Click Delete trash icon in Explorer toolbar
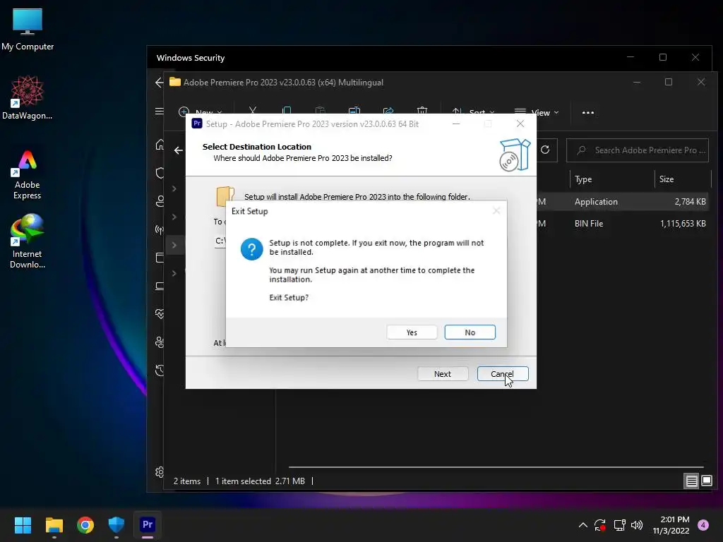 tap(422, 111)
